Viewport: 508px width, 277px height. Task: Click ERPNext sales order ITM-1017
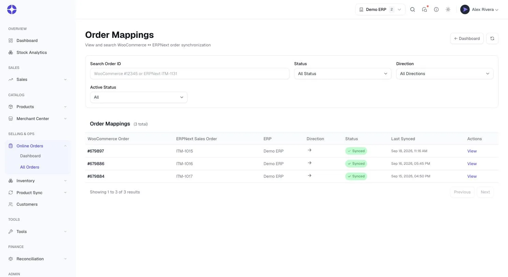click(185, 176)
